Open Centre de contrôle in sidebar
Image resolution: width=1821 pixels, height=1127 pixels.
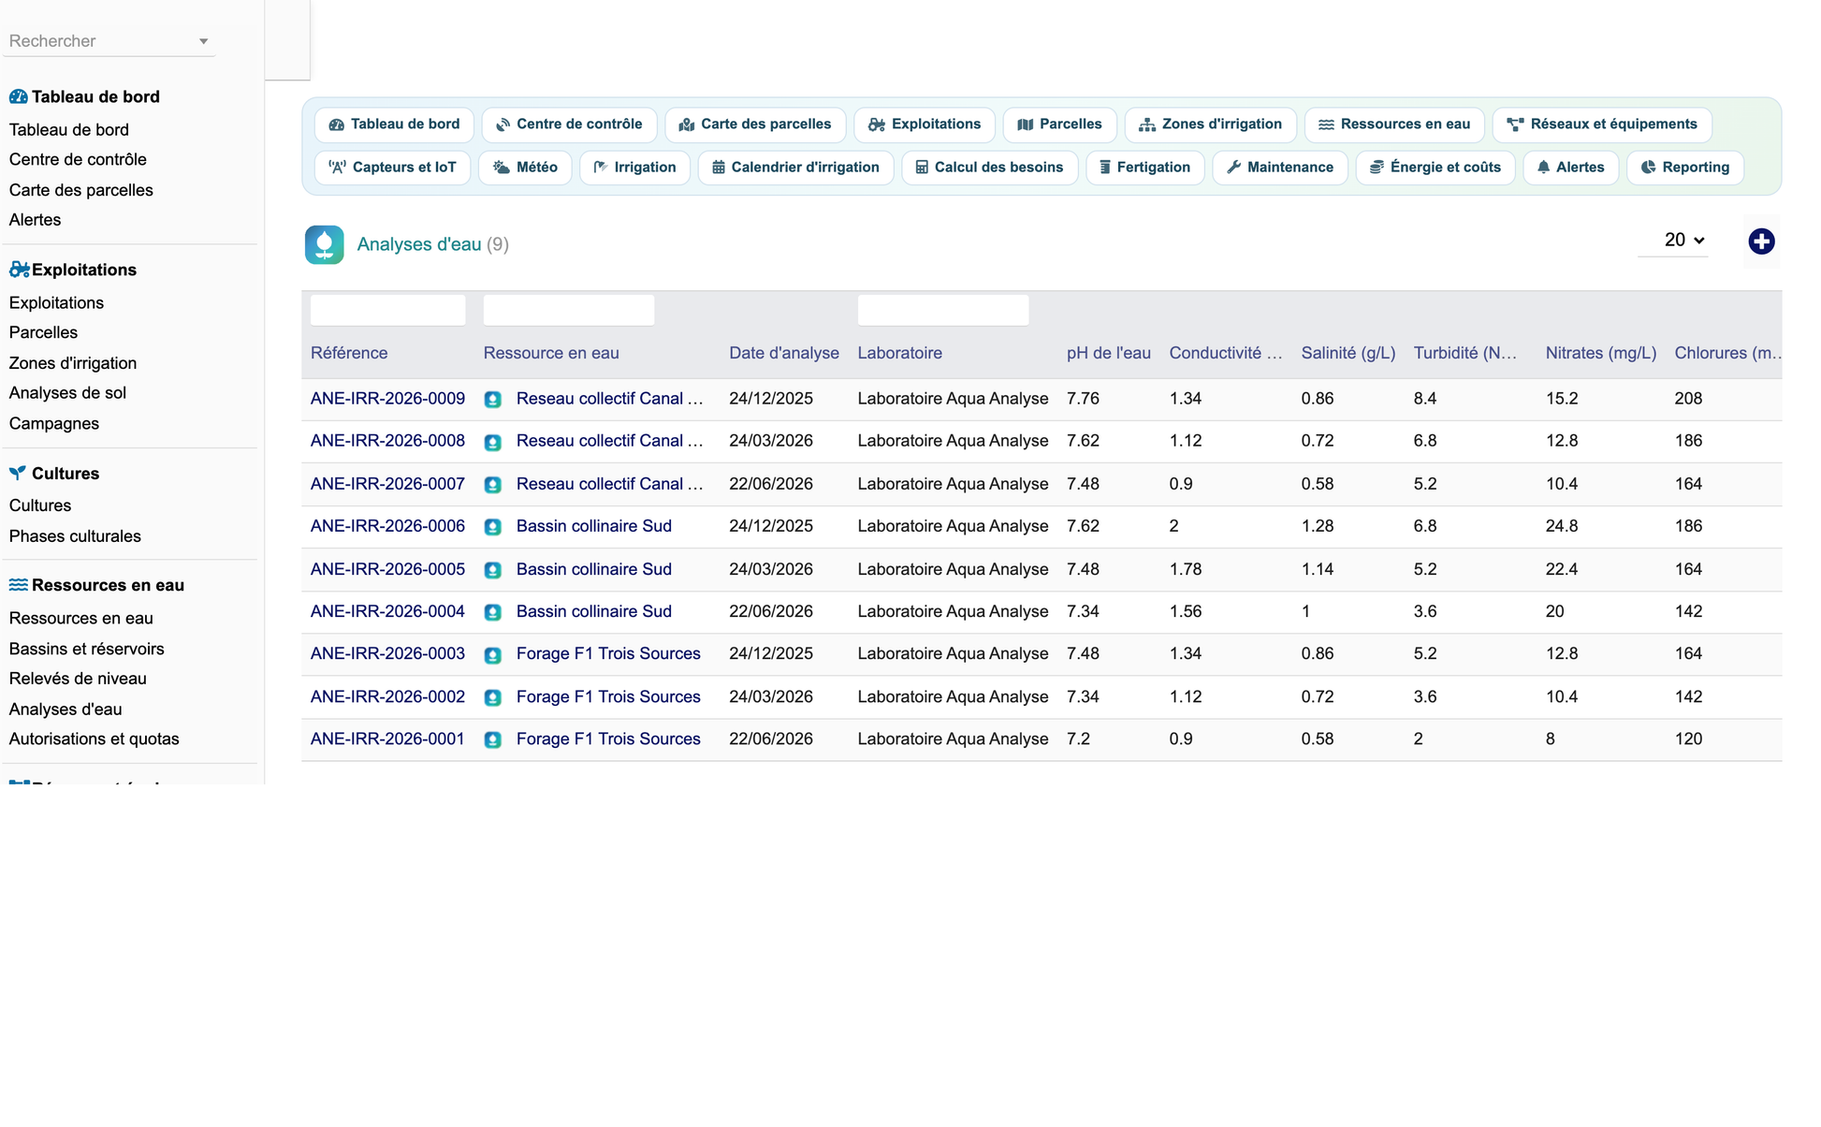tap(78, 159)
